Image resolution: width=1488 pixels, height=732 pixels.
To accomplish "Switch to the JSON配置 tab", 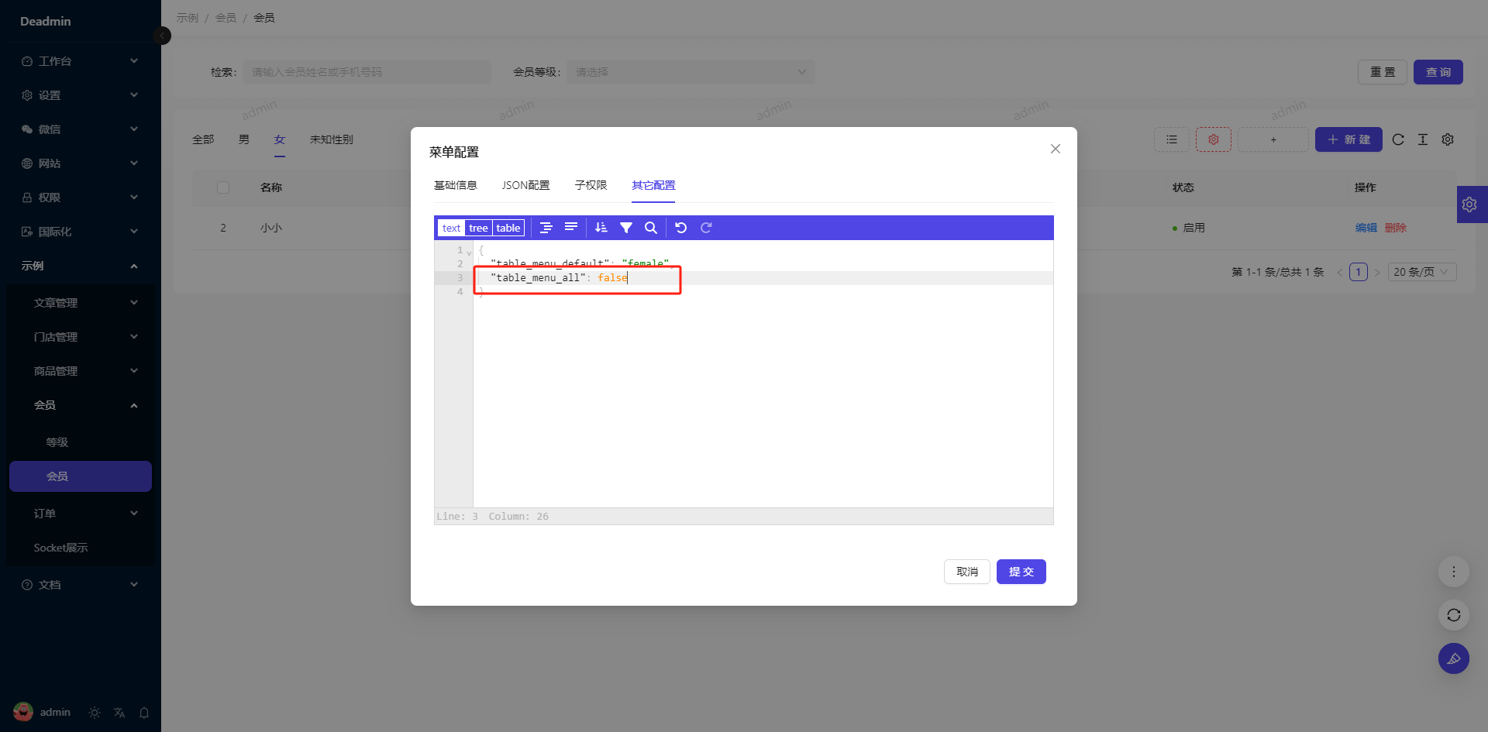I will 525,185.
